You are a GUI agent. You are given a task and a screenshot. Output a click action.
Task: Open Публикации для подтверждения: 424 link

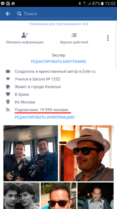point(58,24)
